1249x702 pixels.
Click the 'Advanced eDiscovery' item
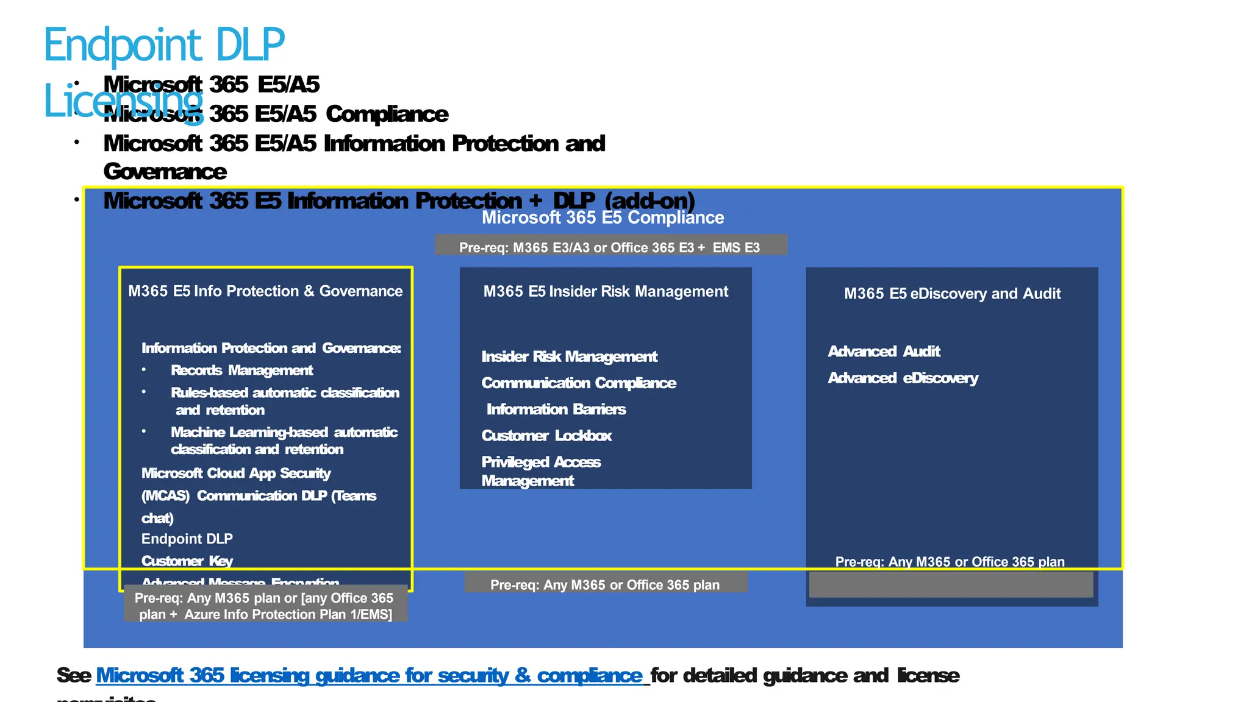(903, 378)
